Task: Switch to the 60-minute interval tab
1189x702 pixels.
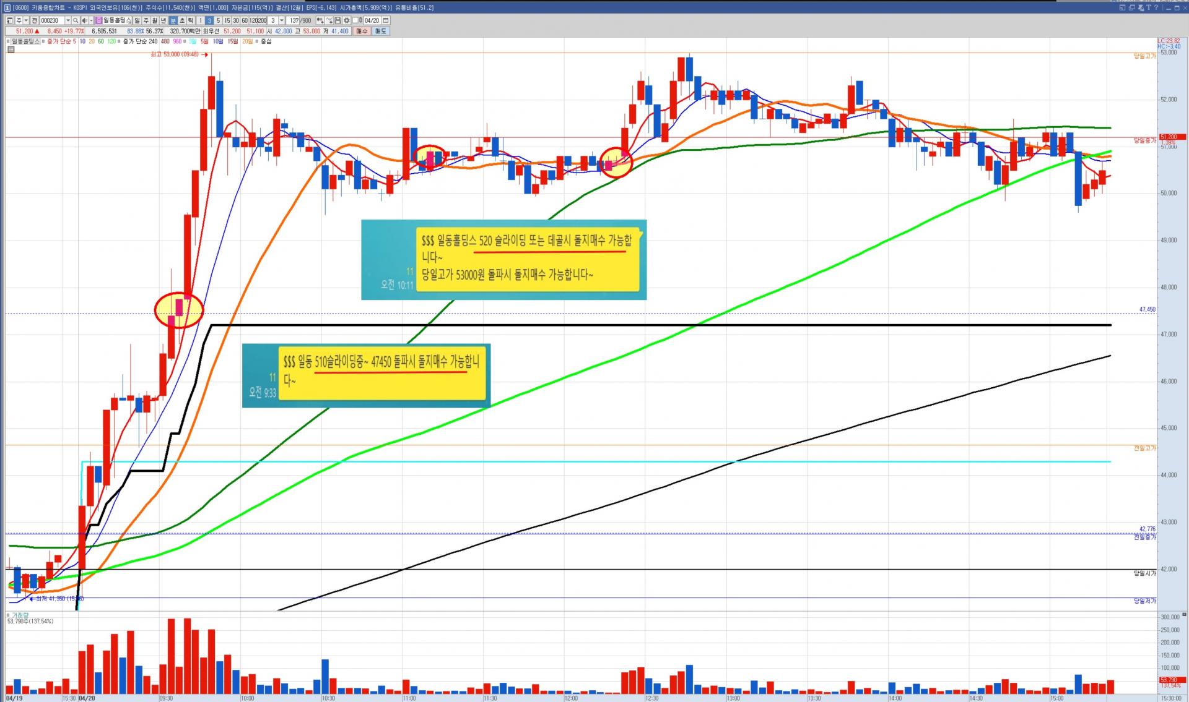Action: pos(245,20)
